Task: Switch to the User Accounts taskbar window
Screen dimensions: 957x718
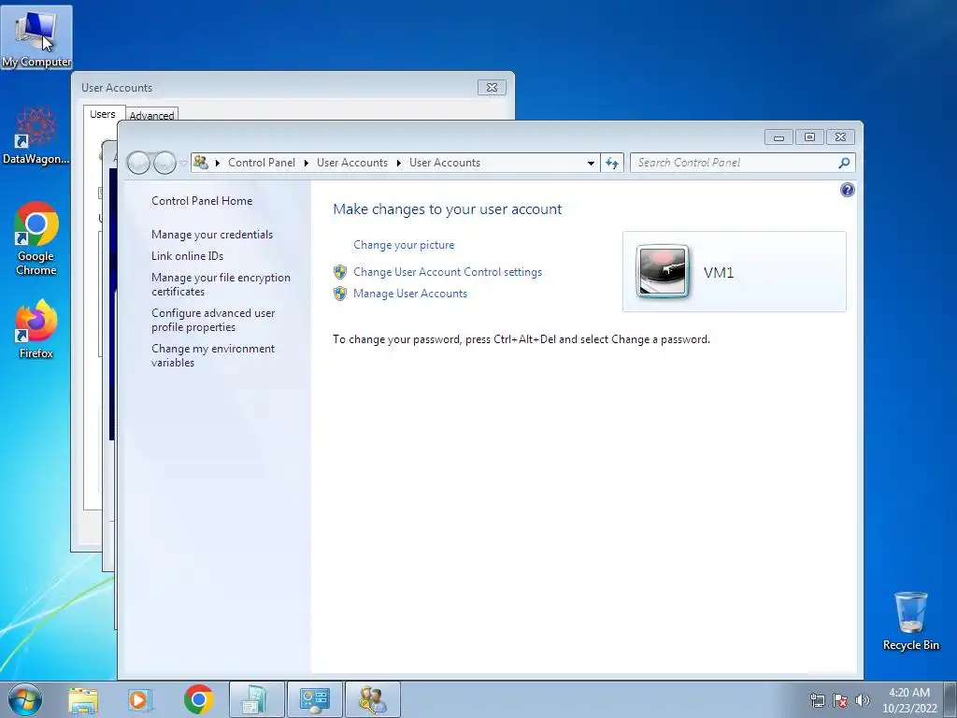Action: [372, 699]
